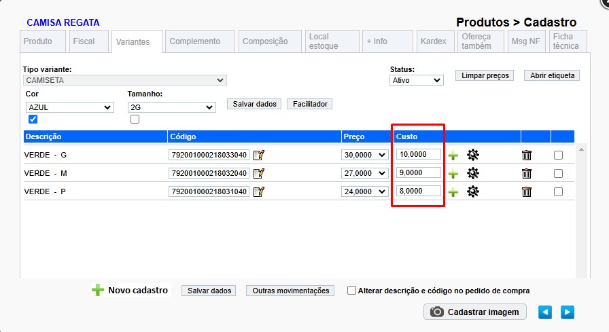Select the Variantes tab
Image resolution: width=609 pixels, height=332 pixels.
pos(137,41)
